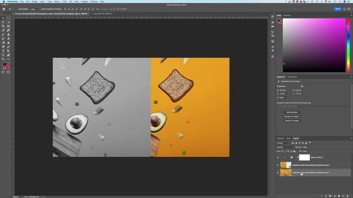Click the X position field in Properties
This screenshot has height=198, width=353.
283,94
